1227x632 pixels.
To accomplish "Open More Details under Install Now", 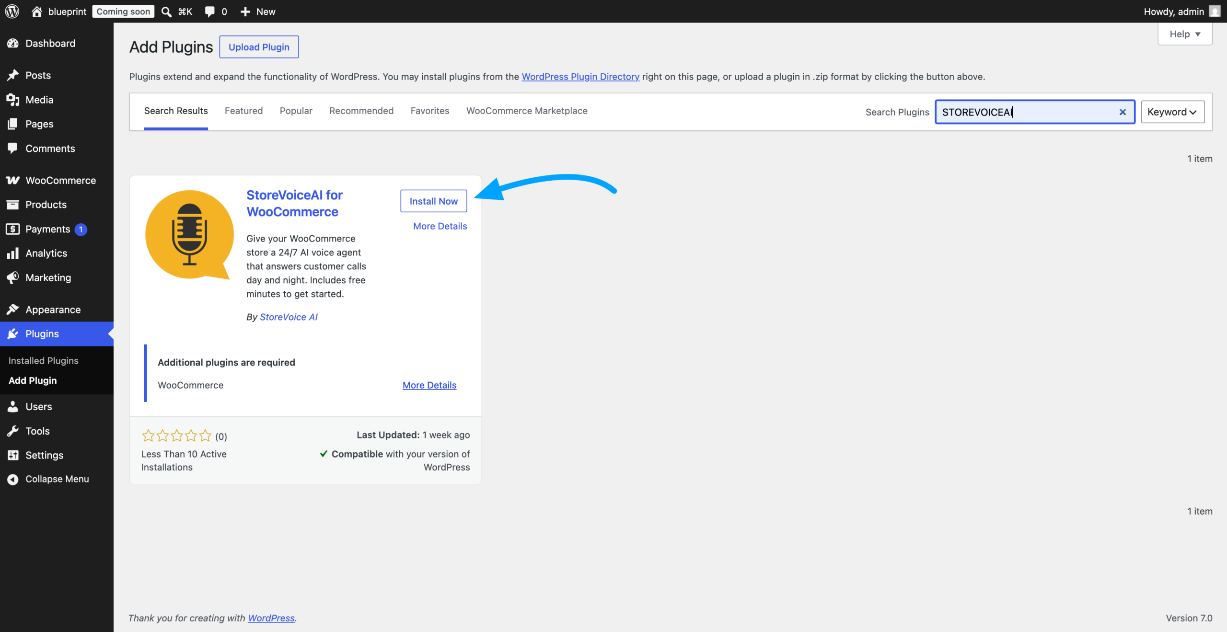I will 440,226.
